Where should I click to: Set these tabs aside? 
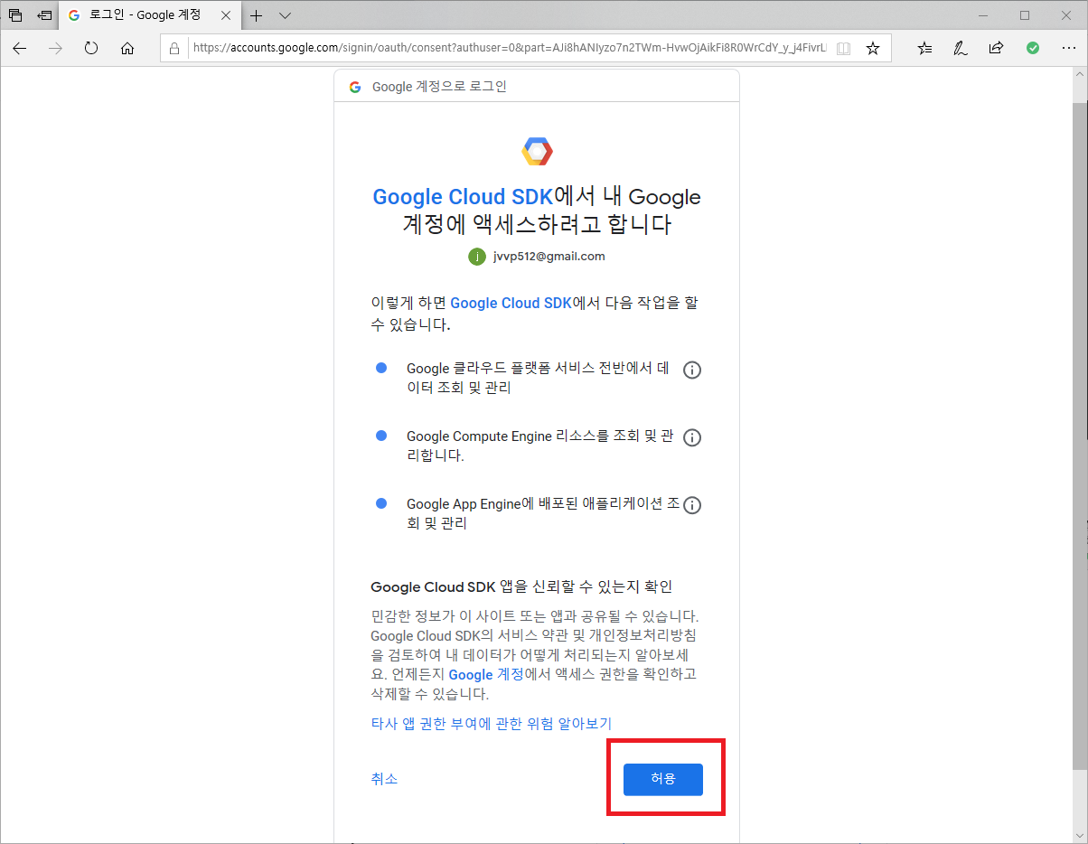click(44, 15)
